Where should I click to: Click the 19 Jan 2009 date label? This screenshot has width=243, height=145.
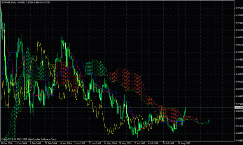point(21,143)
